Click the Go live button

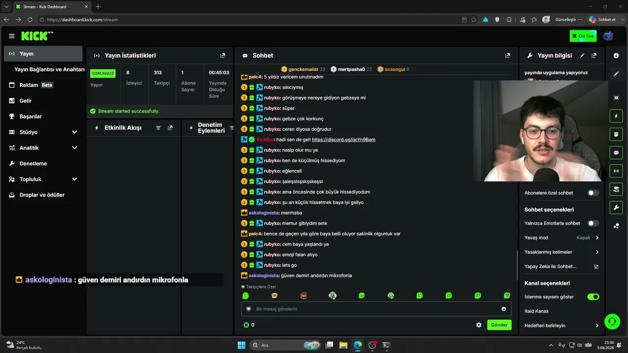583,36
